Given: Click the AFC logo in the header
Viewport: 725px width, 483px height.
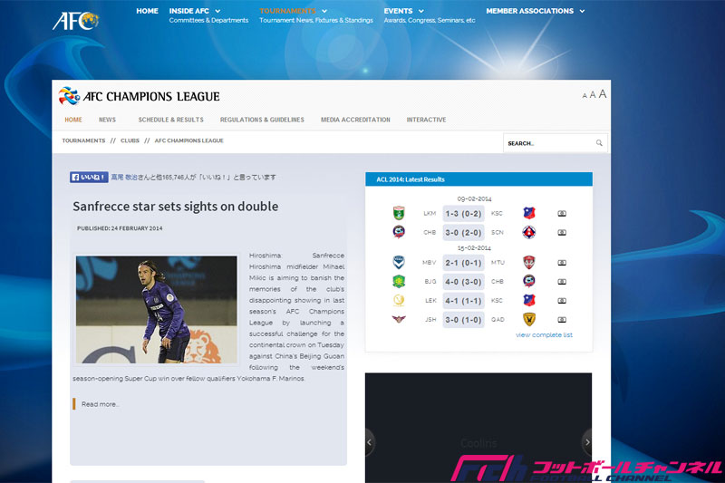Looking at the screenshot, I should coord(75,20).
